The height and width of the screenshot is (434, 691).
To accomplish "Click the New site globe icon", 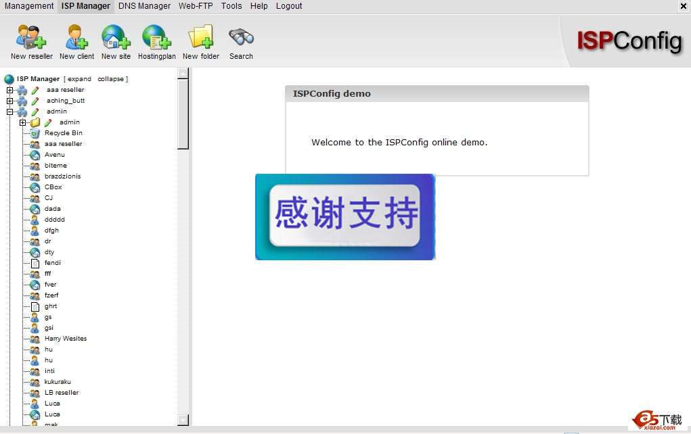I will [116, 37].
